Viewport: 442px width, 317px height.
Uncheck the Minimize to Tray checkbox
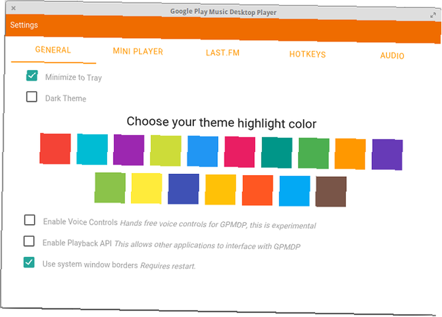(32, 76)
